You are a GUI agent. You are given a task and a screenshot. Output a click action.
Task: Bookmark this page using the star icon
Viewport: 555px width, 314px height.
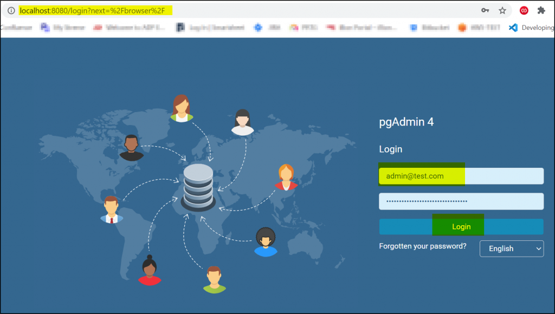click(x=502, y=10)
